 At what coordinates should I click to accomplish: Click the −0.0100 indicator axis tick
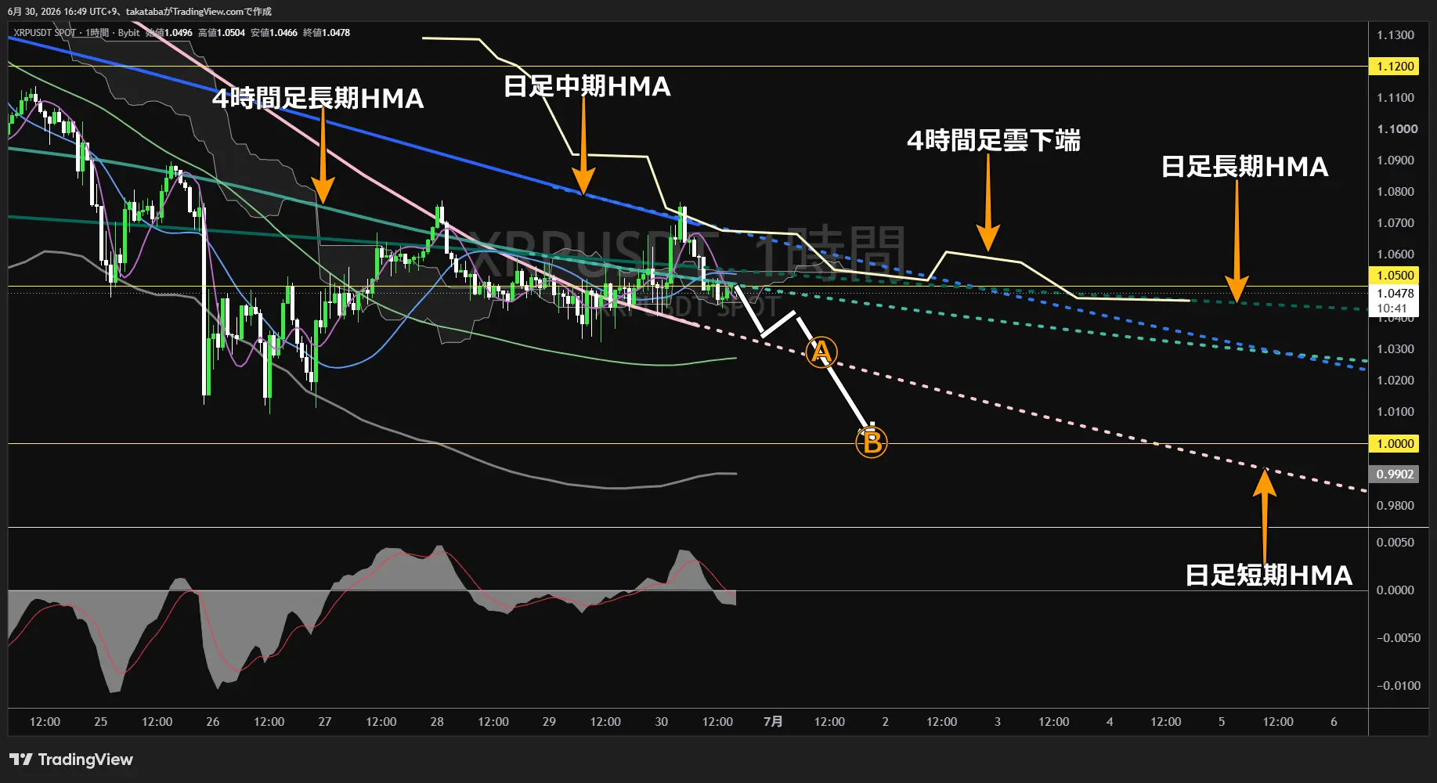[x=1398, y=686]
